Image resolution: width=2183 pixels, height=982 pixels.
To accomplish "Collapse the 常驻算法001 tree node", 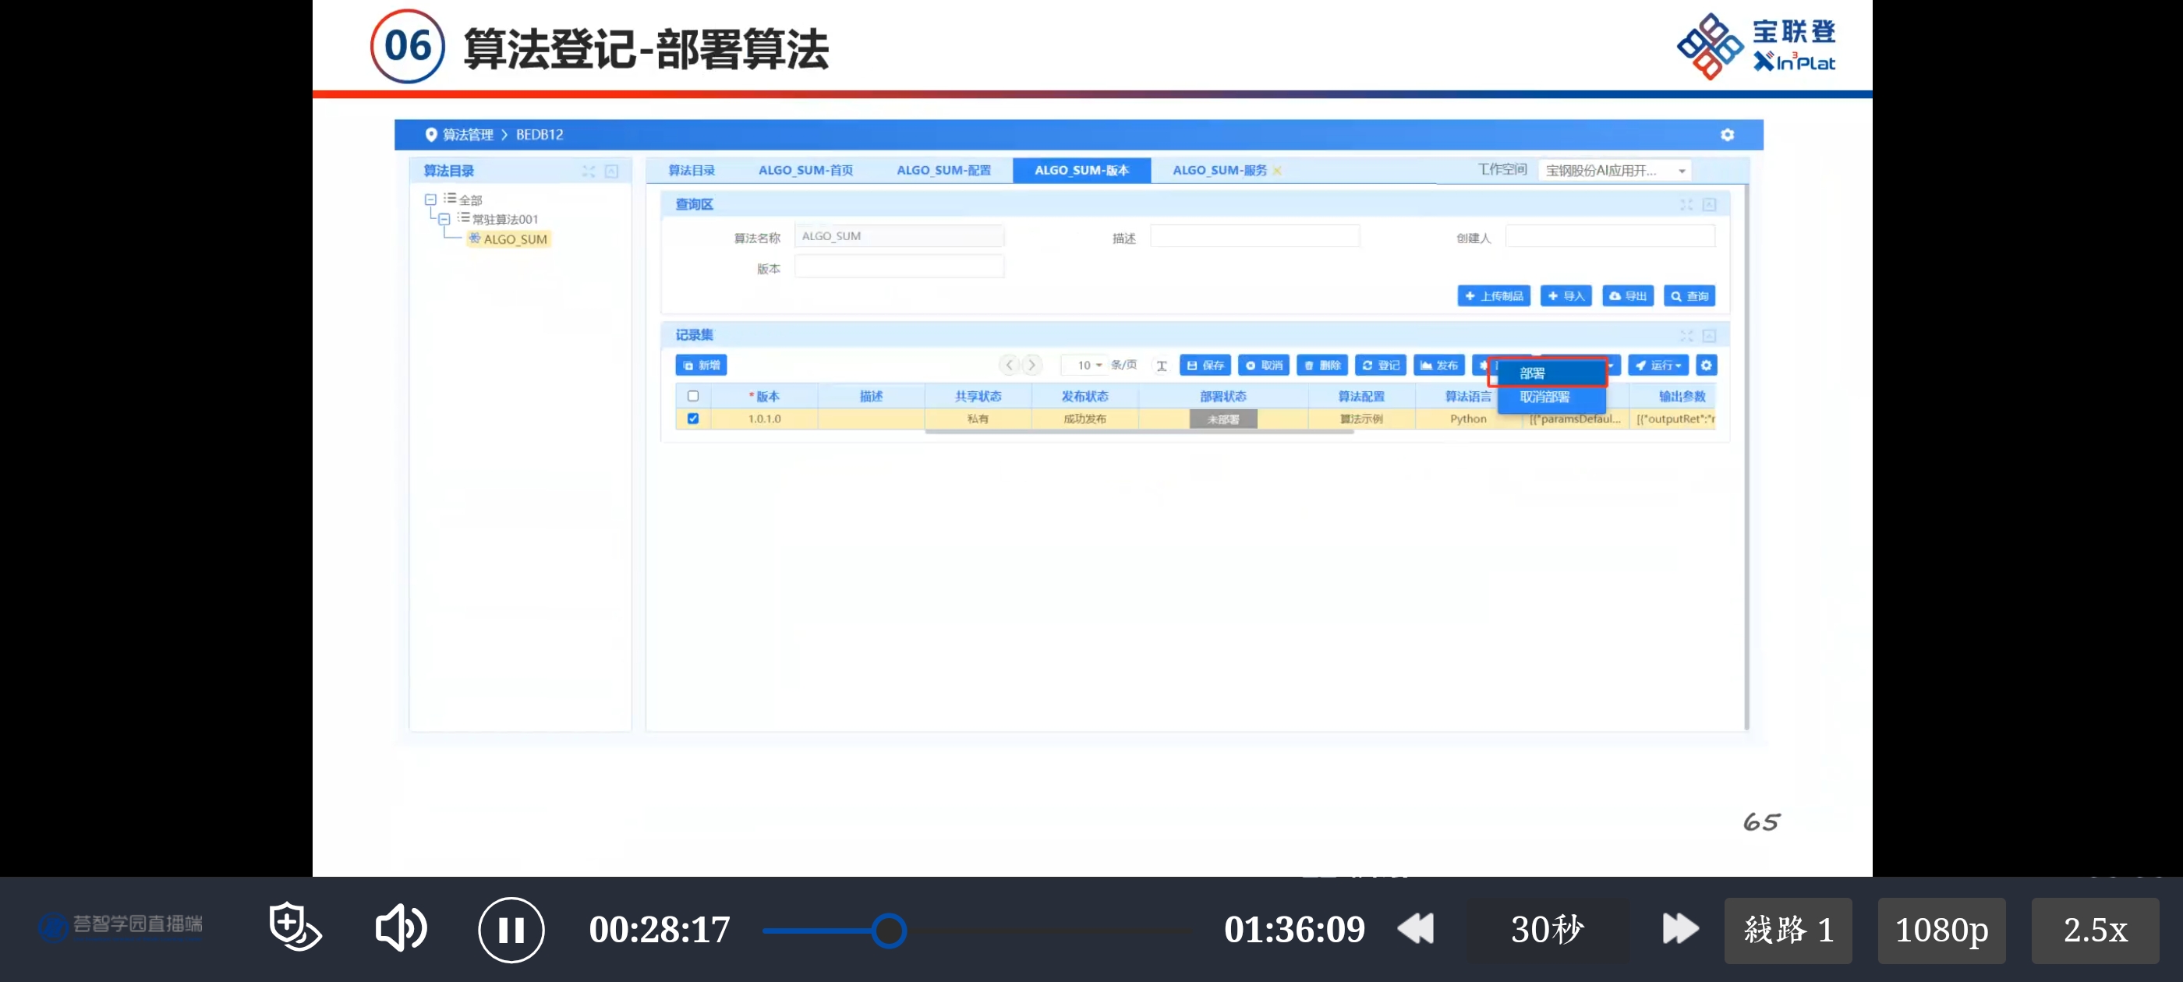I will tap(444, 218).
